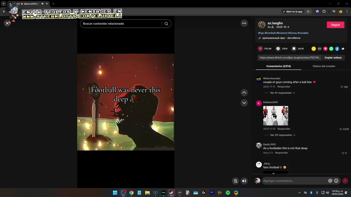Screen dimensions: 351x197
Task: Reply to Darlin.1992's comment
Action: click(x=281, y=153)
